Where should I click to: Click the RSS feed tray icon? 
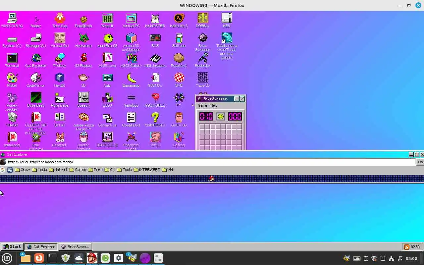[x=406, y=247]
